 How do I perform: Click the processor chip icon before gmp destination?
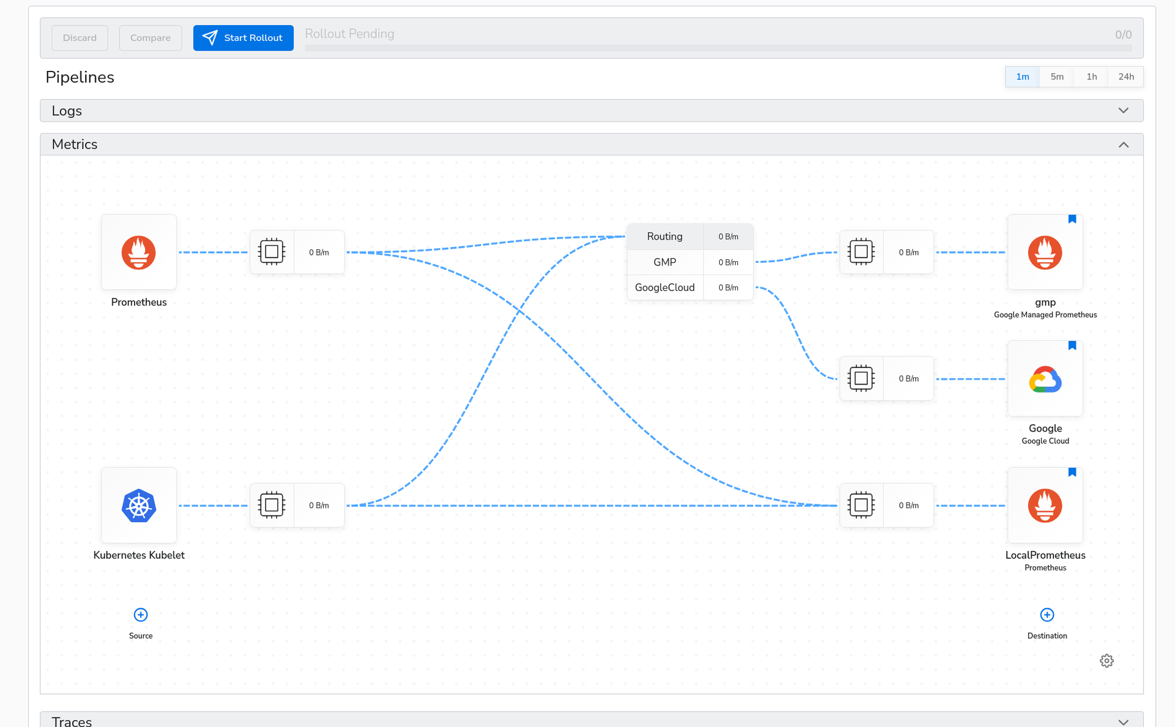[x=861, y=252]
